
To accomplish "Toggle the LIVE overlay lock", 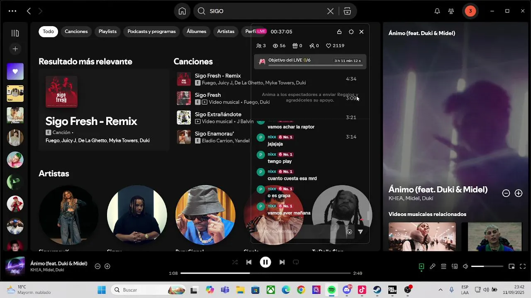I will pos(339,32).
